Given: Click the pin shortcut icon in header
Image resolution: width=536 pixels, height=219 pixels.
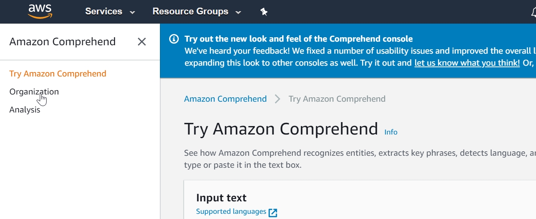Looking at the screenshot, I should point(264,12).
